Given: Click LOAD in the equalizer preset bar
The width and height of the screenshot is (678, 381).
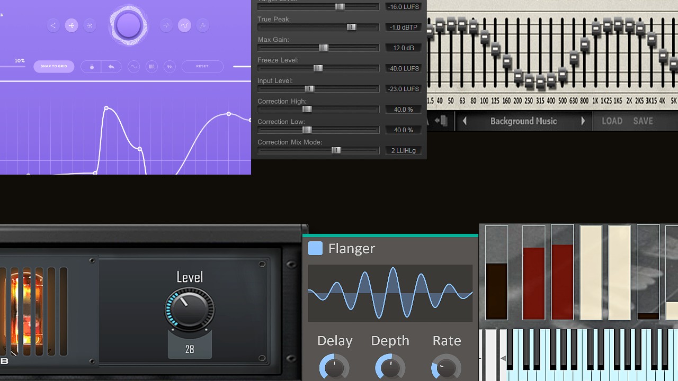Looking at the screenshot, I should coord(612,121).
